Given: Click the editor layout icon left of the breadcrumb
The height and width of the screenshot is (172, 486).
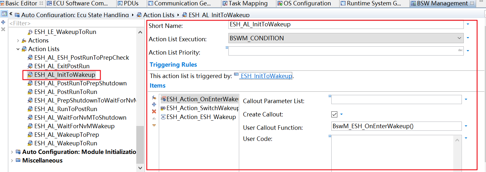Looking at the screenshot, I should pyautogui.click(x=4, y=14).
